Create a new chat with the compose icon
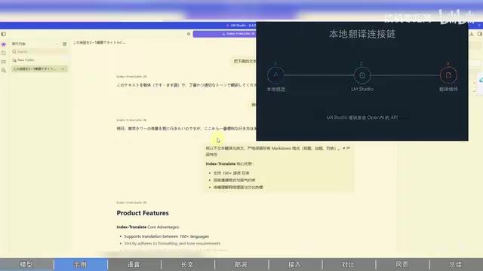 click(64, 44)
